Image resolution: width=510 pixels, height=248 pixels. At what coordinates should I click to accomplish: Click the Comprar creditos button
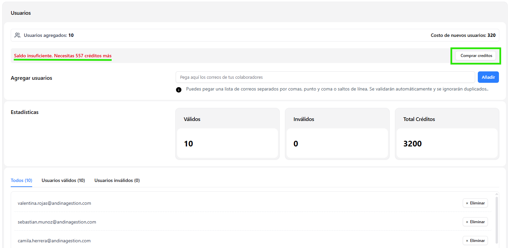point(475,56)
